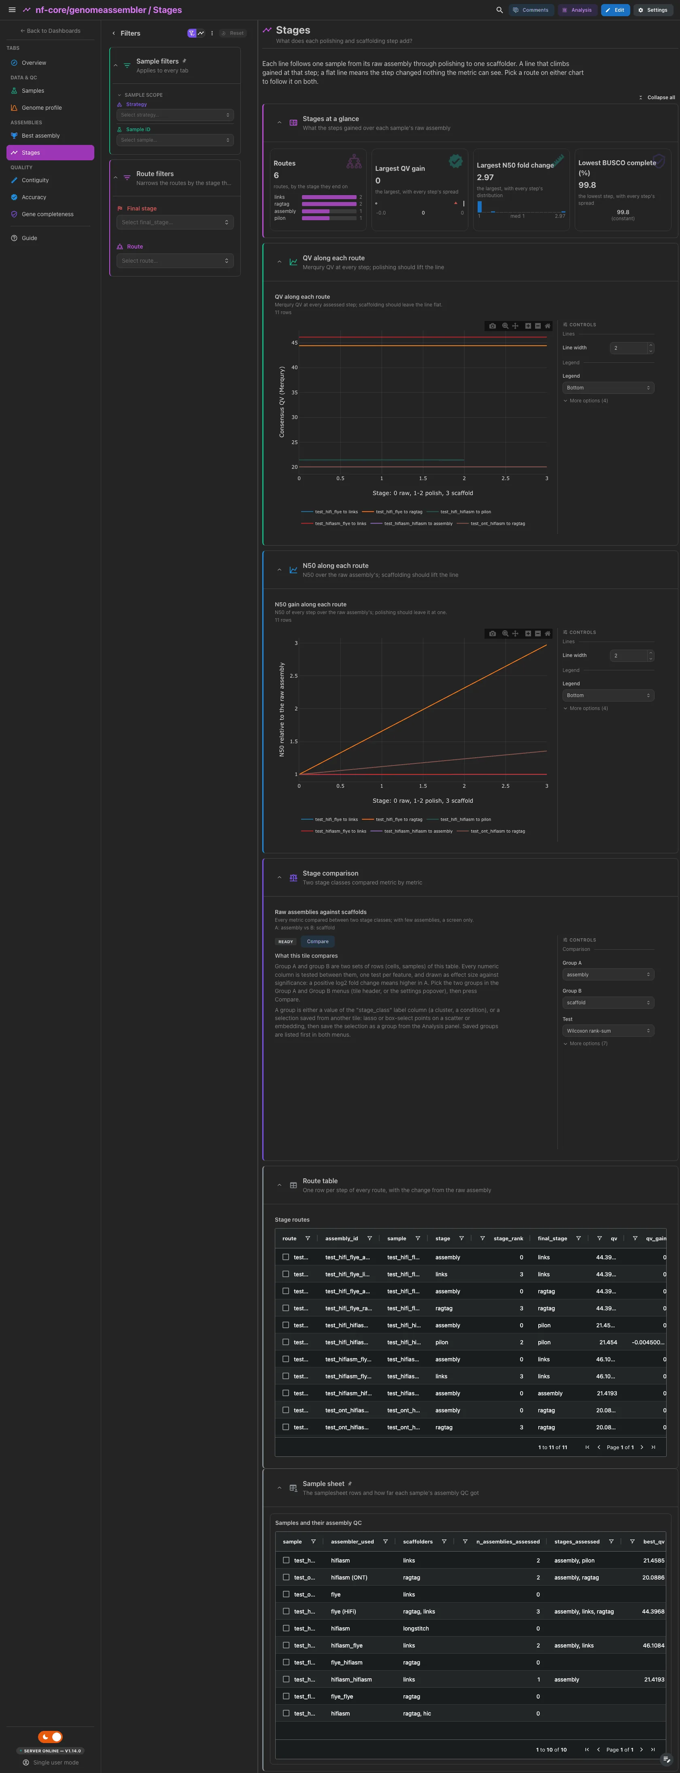Download QV chart snapshot with camera icon
This screenshot has width=680, height=1773.
[x=492, y=325]
